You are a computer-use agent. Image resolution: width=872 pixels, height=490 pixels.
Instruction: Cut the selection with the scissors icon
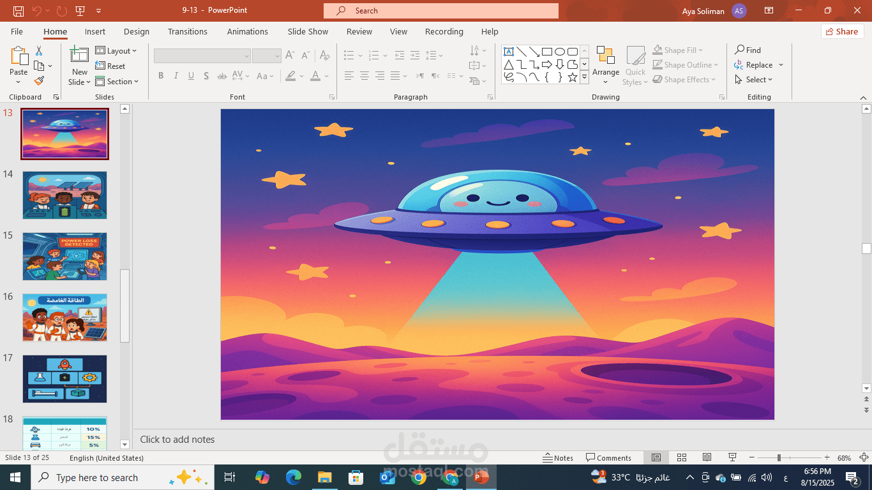pyautogui.click(x=39, y=50)
